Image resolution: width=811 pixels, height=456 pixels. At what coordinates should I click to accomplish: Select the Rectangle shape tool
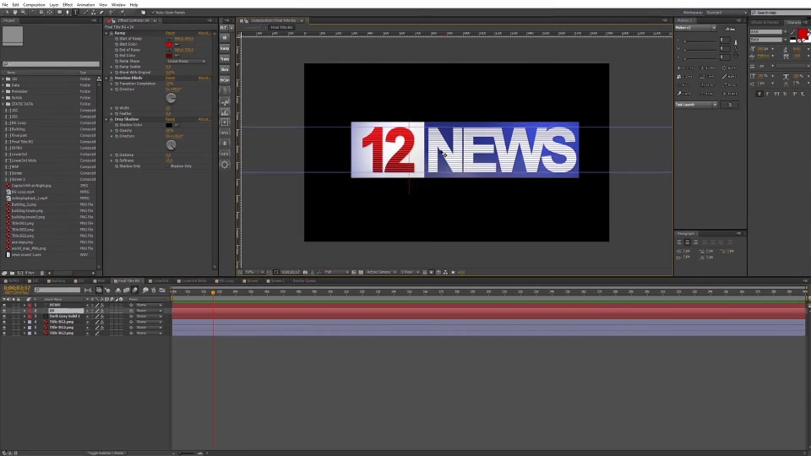coord(59,13)
